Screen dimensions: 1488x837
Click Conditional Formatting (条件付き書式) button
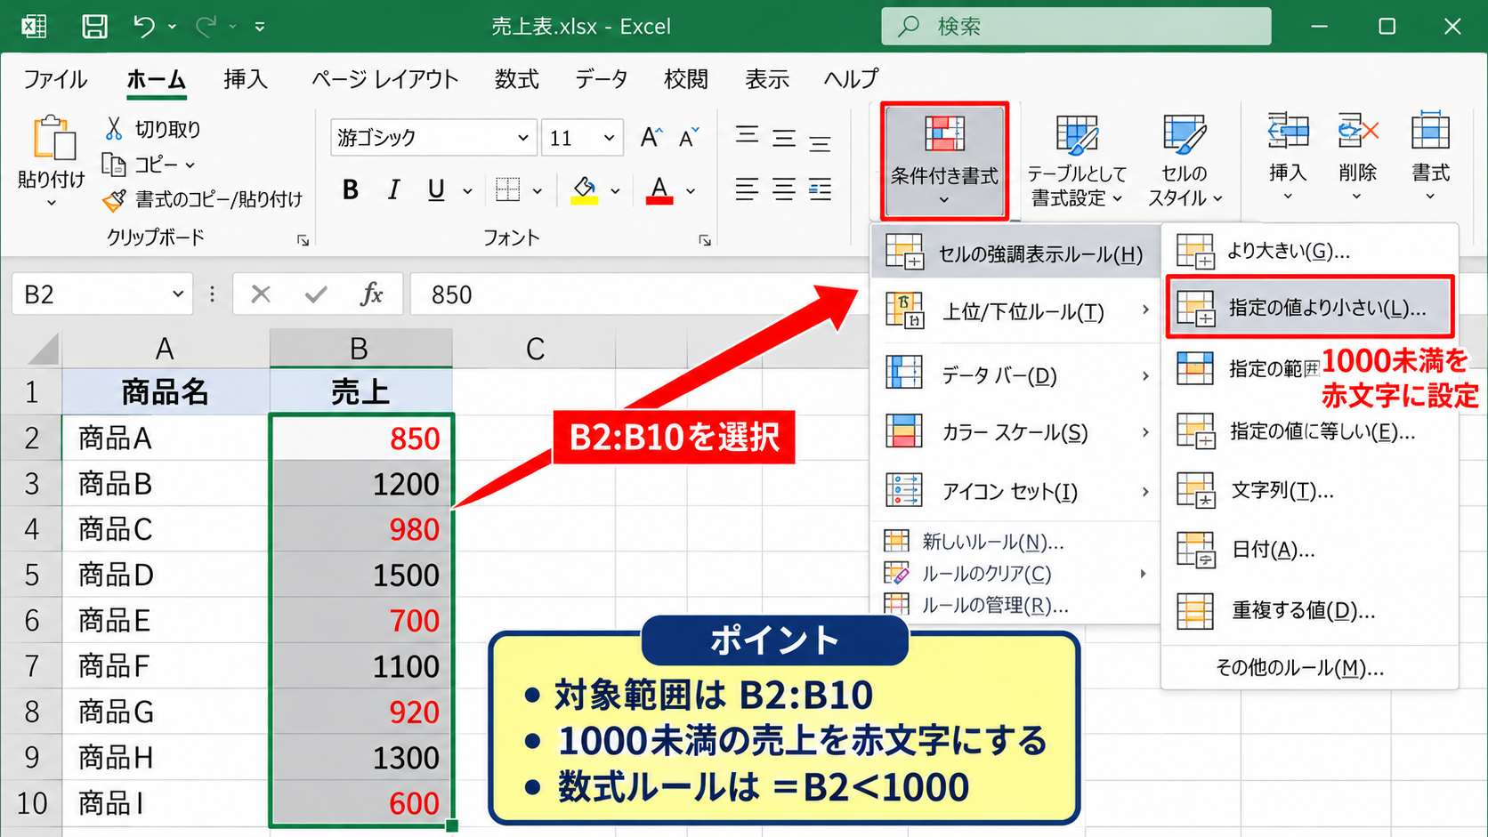tap(944, 161)
